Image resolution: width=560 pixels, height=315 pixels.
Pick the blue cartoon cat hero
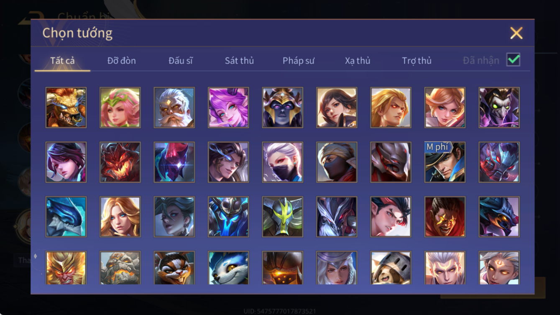click(228, 268)
